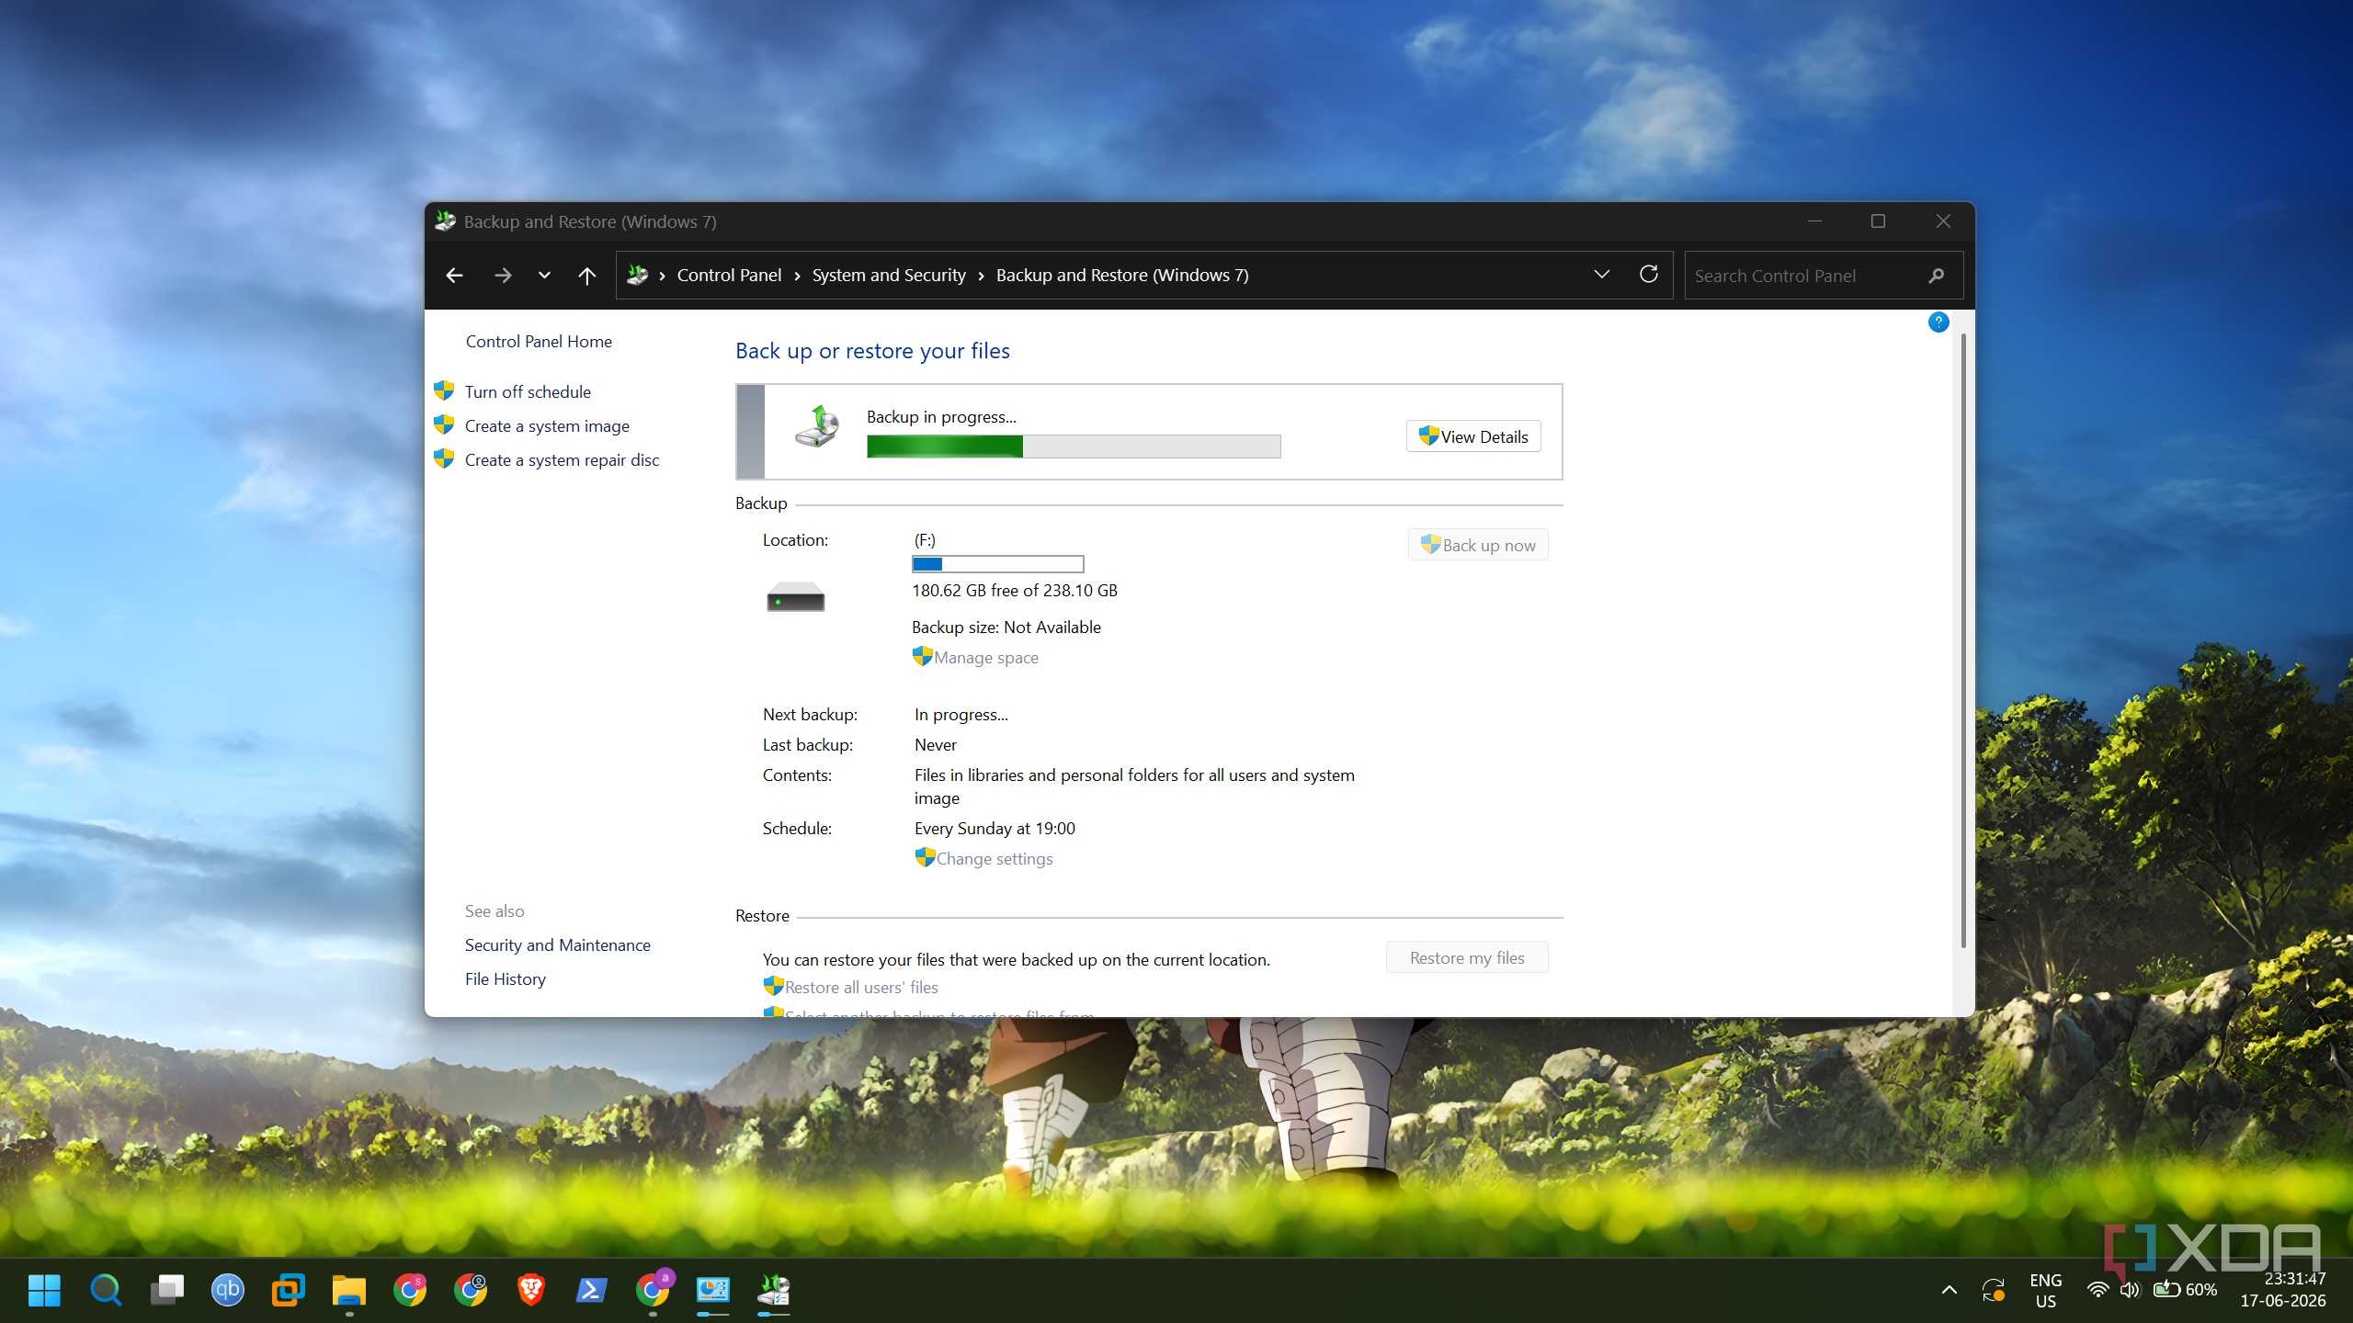The height and width of the screenshot is (1323, 2353).
Task: Click Create a system image
Action: [547, 426]
